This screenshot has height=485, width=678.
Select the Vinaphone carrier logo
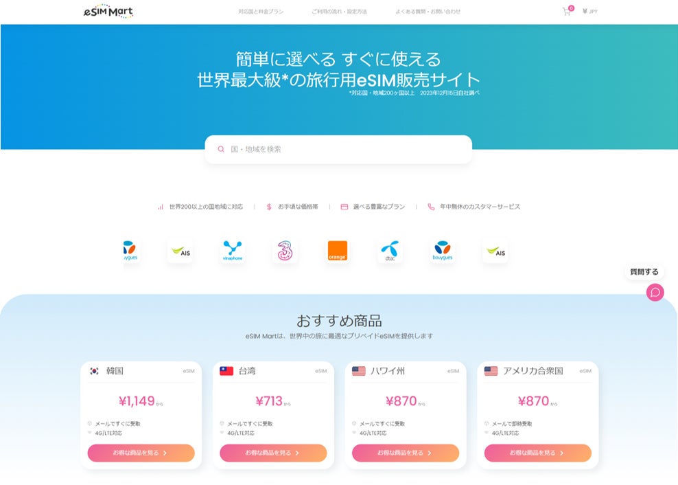(x=233, y=251)
